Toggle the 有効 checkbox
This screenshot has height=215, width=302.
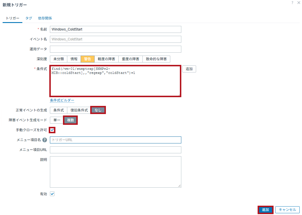click(x=52, y=194)
